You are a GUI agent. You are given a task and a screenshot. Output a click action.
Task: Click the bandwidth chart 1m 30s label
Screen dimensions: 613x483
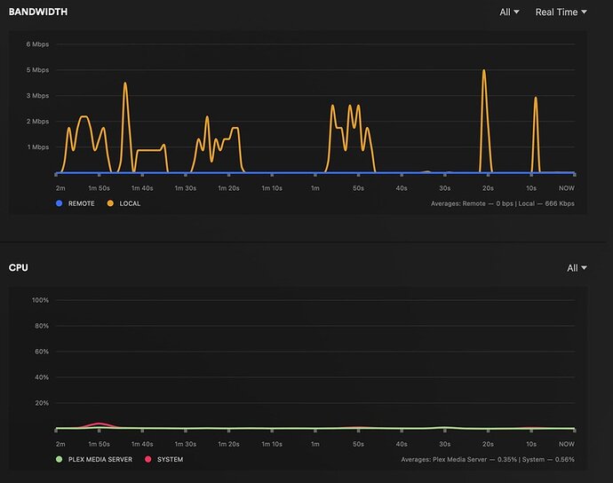tap(186, 188)
